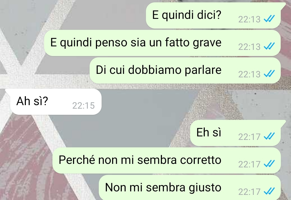The image size is (291, 200).
Task: Click the 22:17 timestamp on 'Perché non mi sembra corretto'
Action: [250, 164]
